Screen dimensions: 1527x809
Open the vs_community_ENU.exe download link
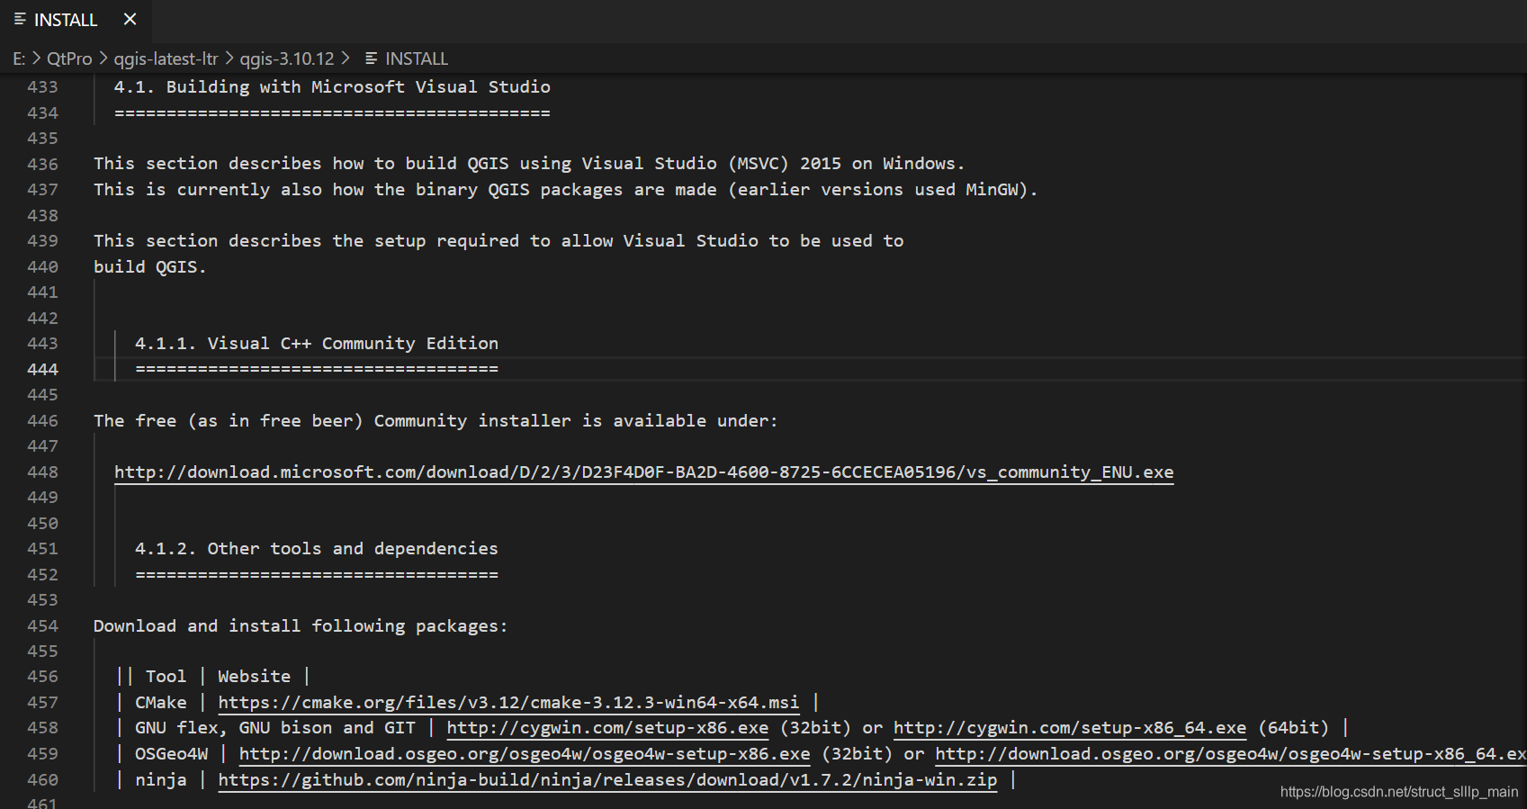[x=643, y=472]
